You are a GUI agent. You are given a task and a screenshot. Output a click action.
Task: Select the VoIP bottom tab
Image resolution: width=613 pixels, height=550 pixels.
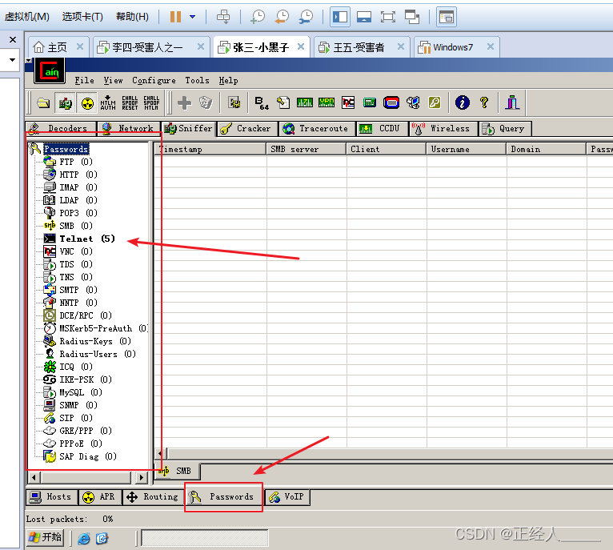pyautogui.click(x=288, y=497)
